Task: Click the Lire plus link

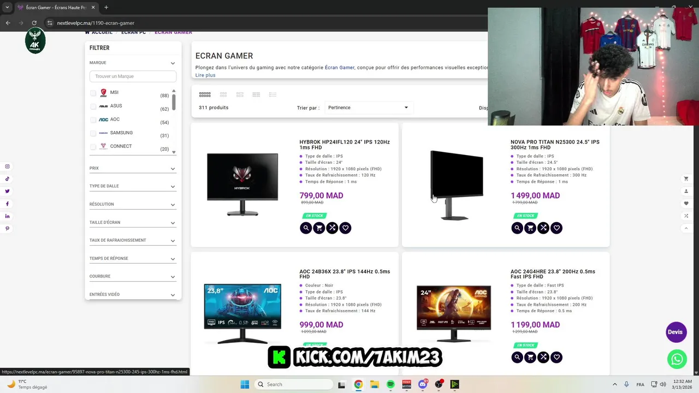Action: 205,75
